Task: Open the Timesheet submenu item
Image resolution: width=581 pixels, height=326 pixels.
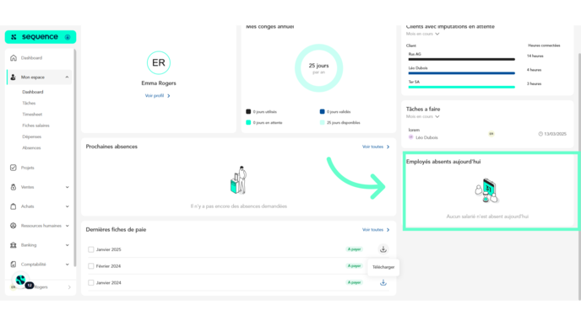Action: 32,115
